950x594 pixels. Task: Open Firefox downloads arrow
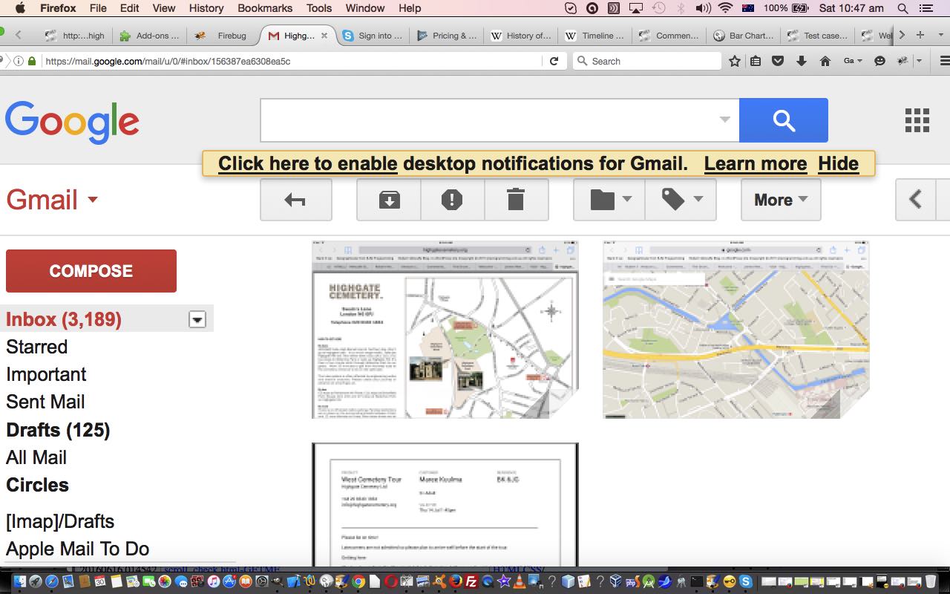802,61
